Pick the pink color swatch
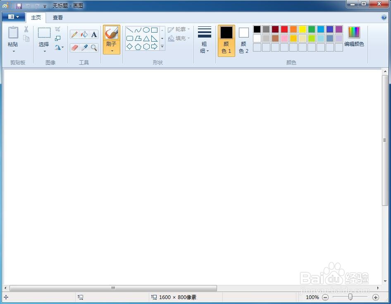Image resolution: width=391 pixels, height=304 pixels. pos(284,38)
